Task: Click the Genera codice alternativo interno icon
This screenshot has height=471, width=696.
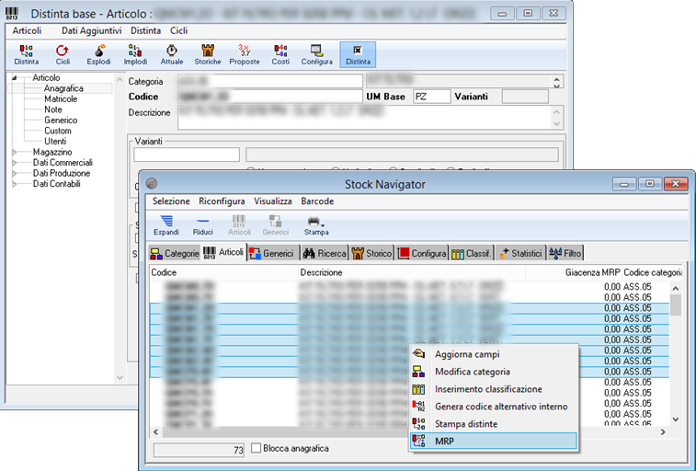Action: click(418, 407)
